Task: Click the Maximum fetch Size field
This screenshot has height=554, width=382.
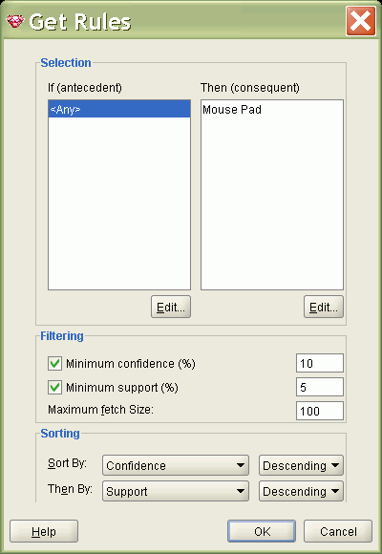Action: point(320,411)
